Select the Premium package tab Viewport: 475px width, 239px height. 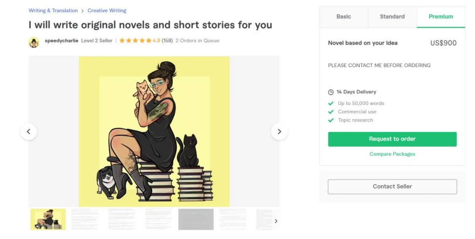click(441, 17)
